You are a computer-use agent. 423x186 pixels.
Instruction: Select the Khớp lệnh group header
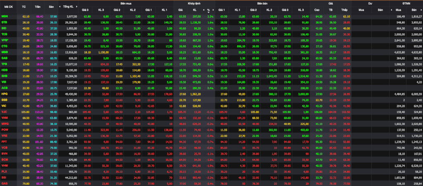click(x=194, y=3)
